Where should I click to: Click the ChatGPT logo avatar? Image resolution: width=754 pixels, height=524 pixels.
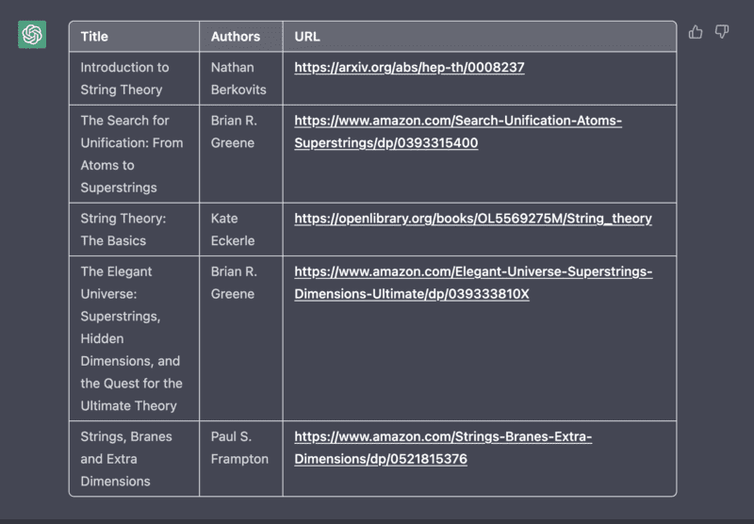tap(32, 35)
